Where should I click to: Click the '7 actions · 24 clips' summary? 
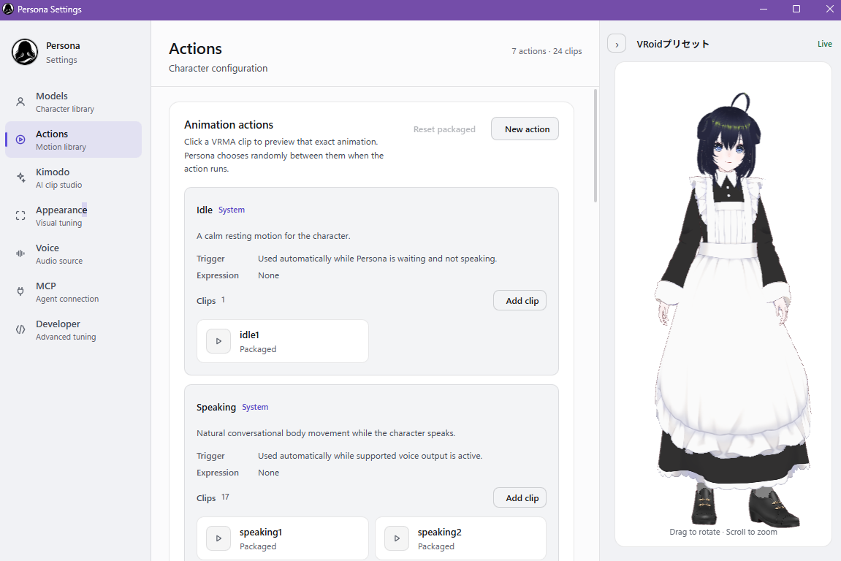pos(547,51)
